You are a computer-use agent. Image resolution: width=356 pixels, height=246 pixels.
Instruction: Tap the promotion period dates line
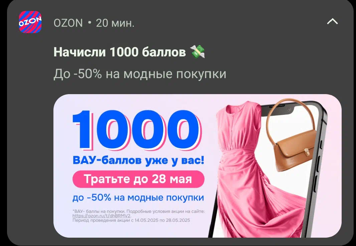pyautogui.click(x=131, y=220)
